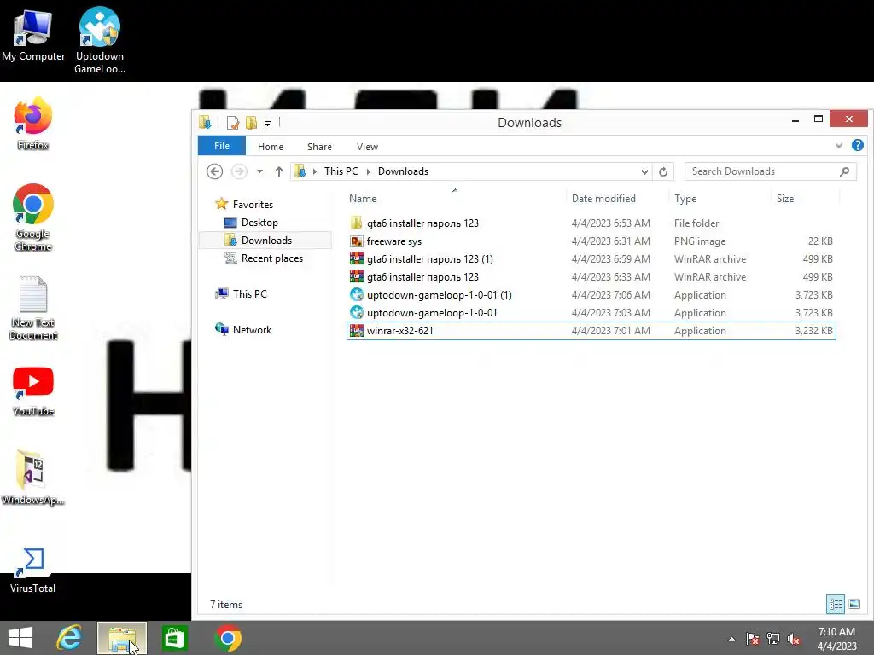
Task: Open Customize Quick Access Toolbar dropdown
Action: [x=267, y=123]
